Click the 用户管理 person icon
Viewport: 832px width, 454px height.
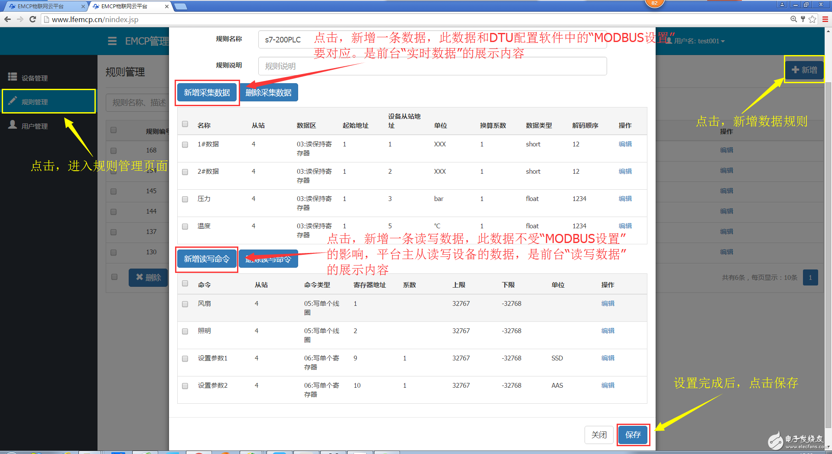(x=13, y=125)
